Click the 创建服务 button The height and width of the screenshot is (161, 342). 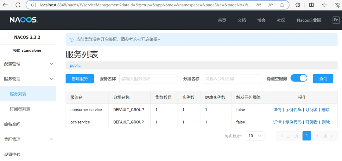[79, 79]
